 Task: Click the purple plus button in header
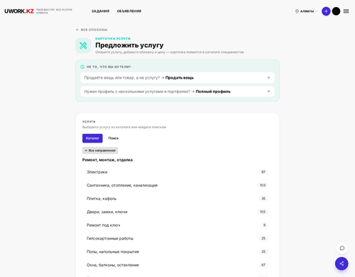tap(326, 11)
